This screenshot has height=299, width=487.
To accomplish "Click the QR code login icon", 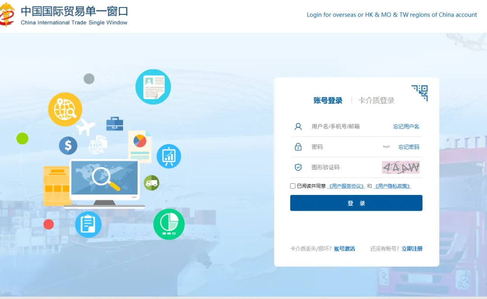I will (419, 93).
